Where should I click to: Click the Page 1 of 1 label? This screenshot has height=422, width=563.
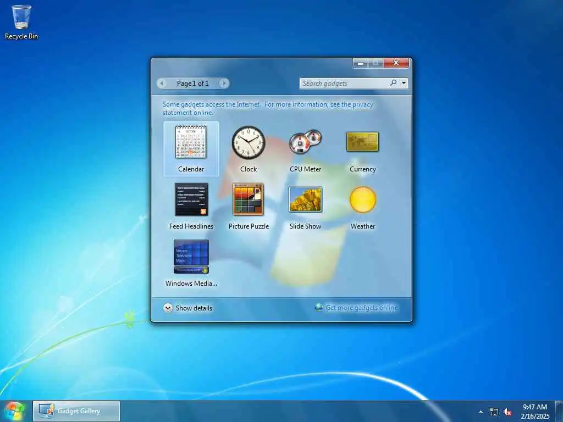(193, 84)
